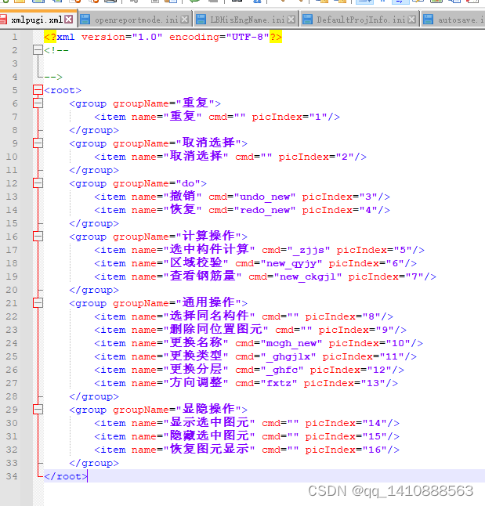Click the </group> tag on line 8
Viewport: 485px width, 506px height.
click(94, 130)
